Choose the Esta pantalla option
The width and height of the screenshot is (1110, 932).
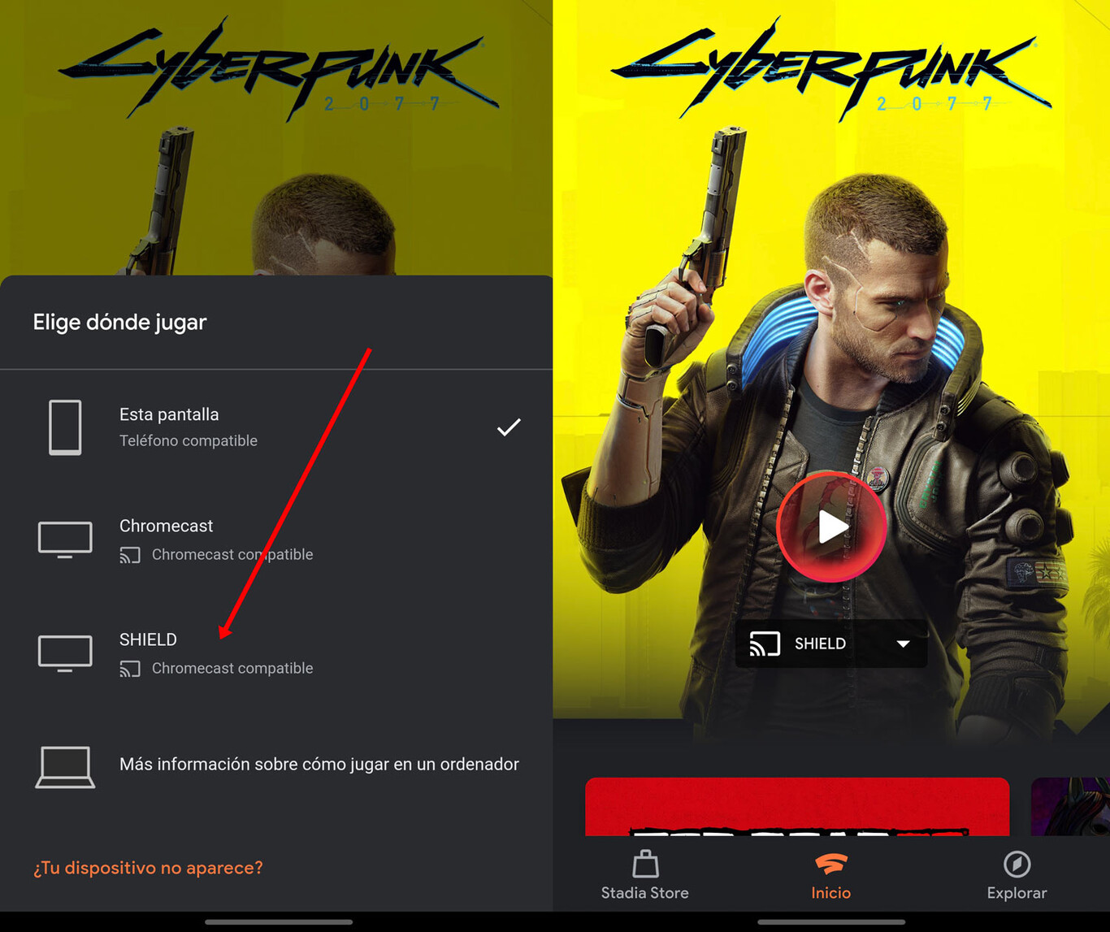pyautogui.click(x=276, y=427)
